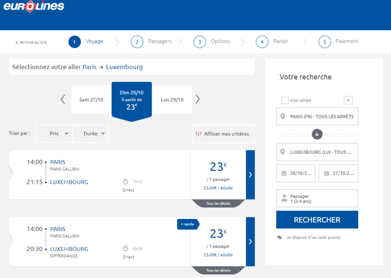Image resolution: width=391 pixels, height=278 pixels.
Task: Open the Durée sort dropdown
Action: [x=91, y=134]
